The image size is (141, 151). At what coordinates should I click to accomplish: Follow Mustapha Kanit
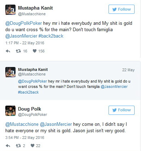(122, 9)
